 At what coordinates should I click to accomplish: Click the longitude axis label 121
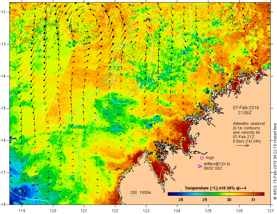pyautogui.click(x=84, y=211)
